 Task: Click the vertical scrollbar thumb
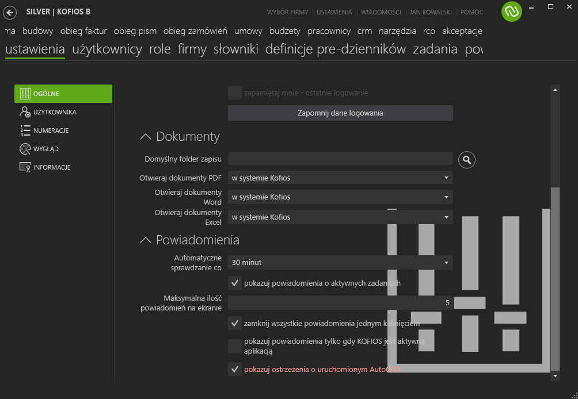(555, 279)
